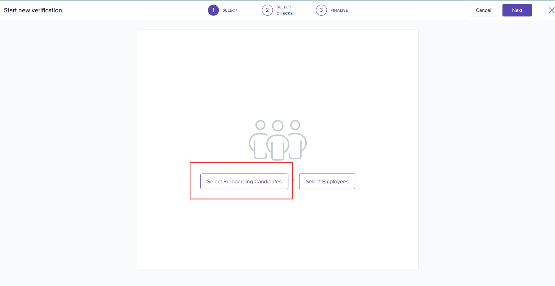Choose Select Employees
This screenshot has height=286, width=555.
coord(327,181)
